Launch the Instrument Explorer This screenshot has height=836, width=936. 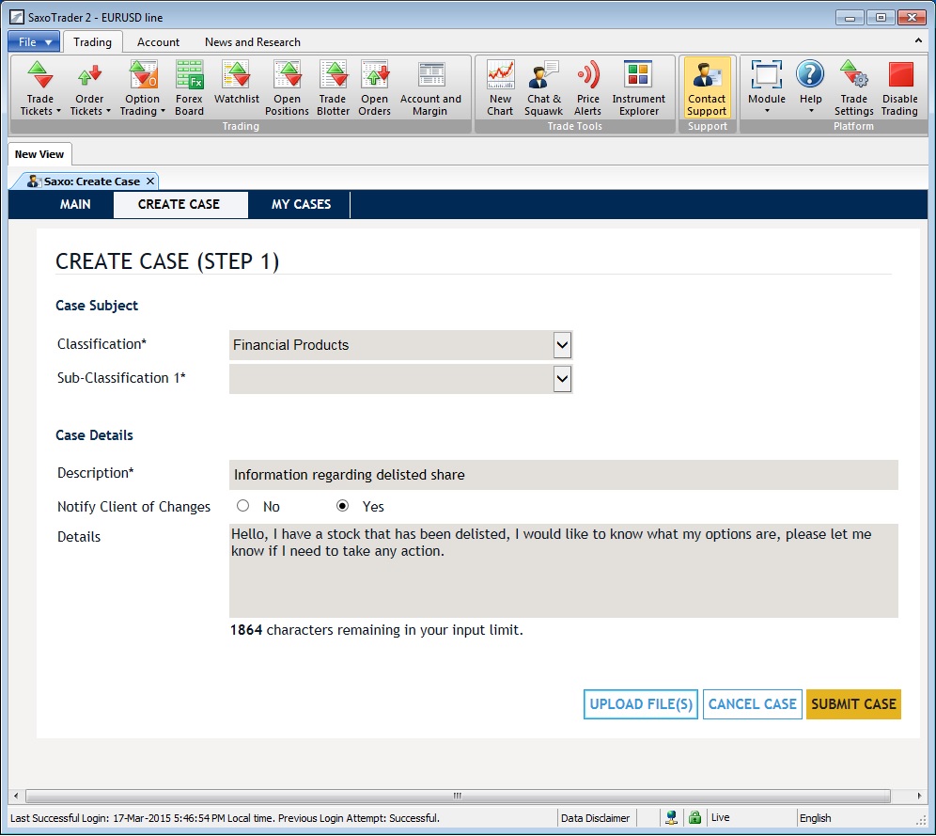638,88
